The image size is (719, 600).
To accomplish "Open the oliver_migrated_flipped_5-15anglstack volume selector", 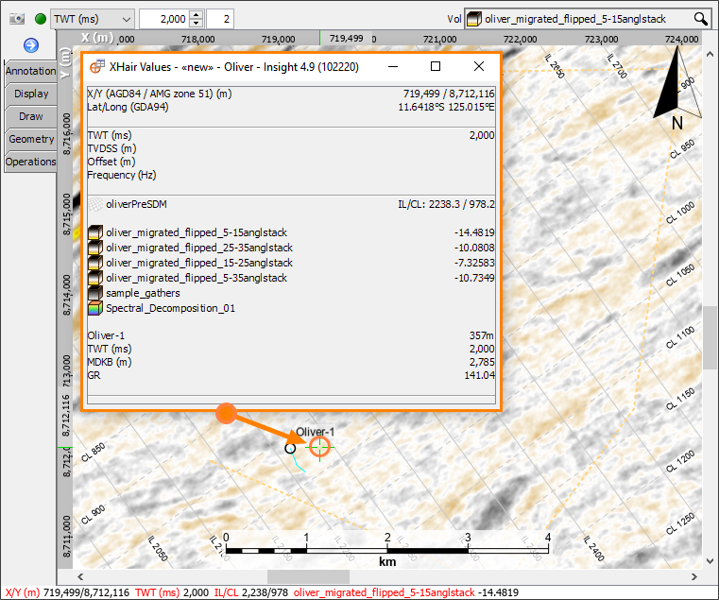I will click(x=588, y=19).
